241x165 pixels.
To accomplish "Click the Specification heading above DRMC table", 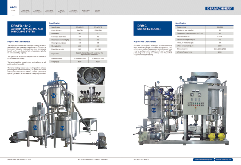I will pyautogui.click(x=181, y=23).
